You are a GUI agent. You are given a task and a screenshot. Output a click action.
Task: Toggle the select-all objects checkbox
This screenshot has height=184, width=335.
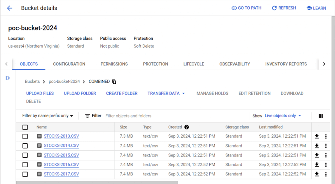pyautogui.click(x=25, y=127)
